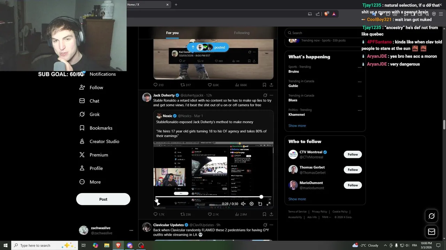Open the quoted Noxic tweet text

[211, 129]
